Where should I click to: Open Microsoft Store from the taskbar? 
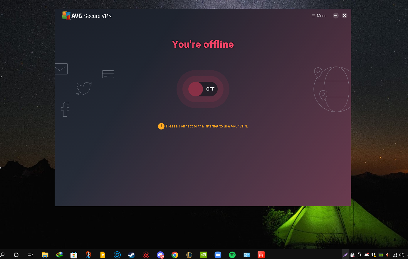(74, 255)
